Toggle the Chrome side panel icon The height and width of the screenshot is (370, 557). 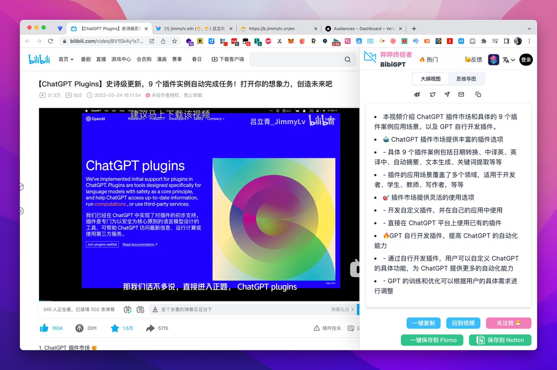click(506, 41)
